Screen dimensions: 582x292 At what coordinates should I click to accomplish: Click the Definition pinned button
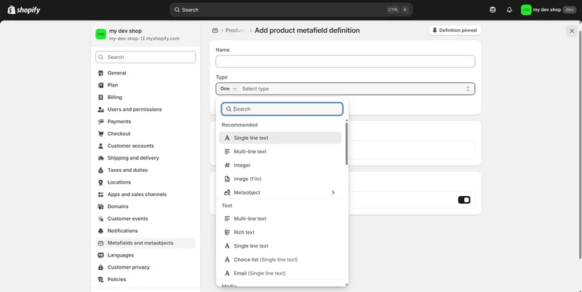[x=455, y=31]
